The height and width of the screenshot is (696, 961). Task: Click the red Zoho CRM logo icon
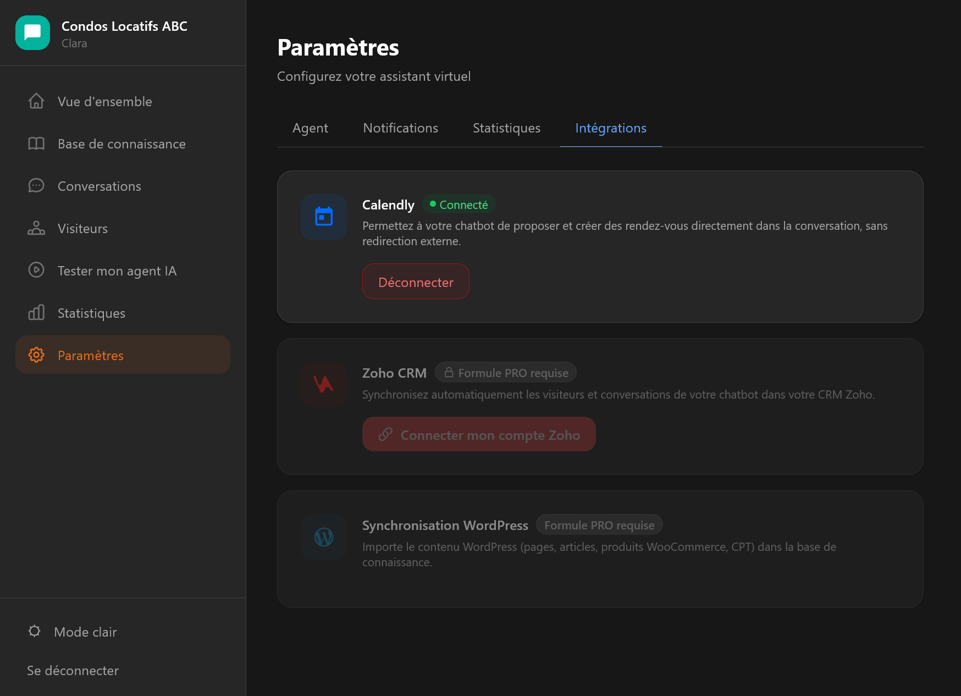tap(324, 384)
